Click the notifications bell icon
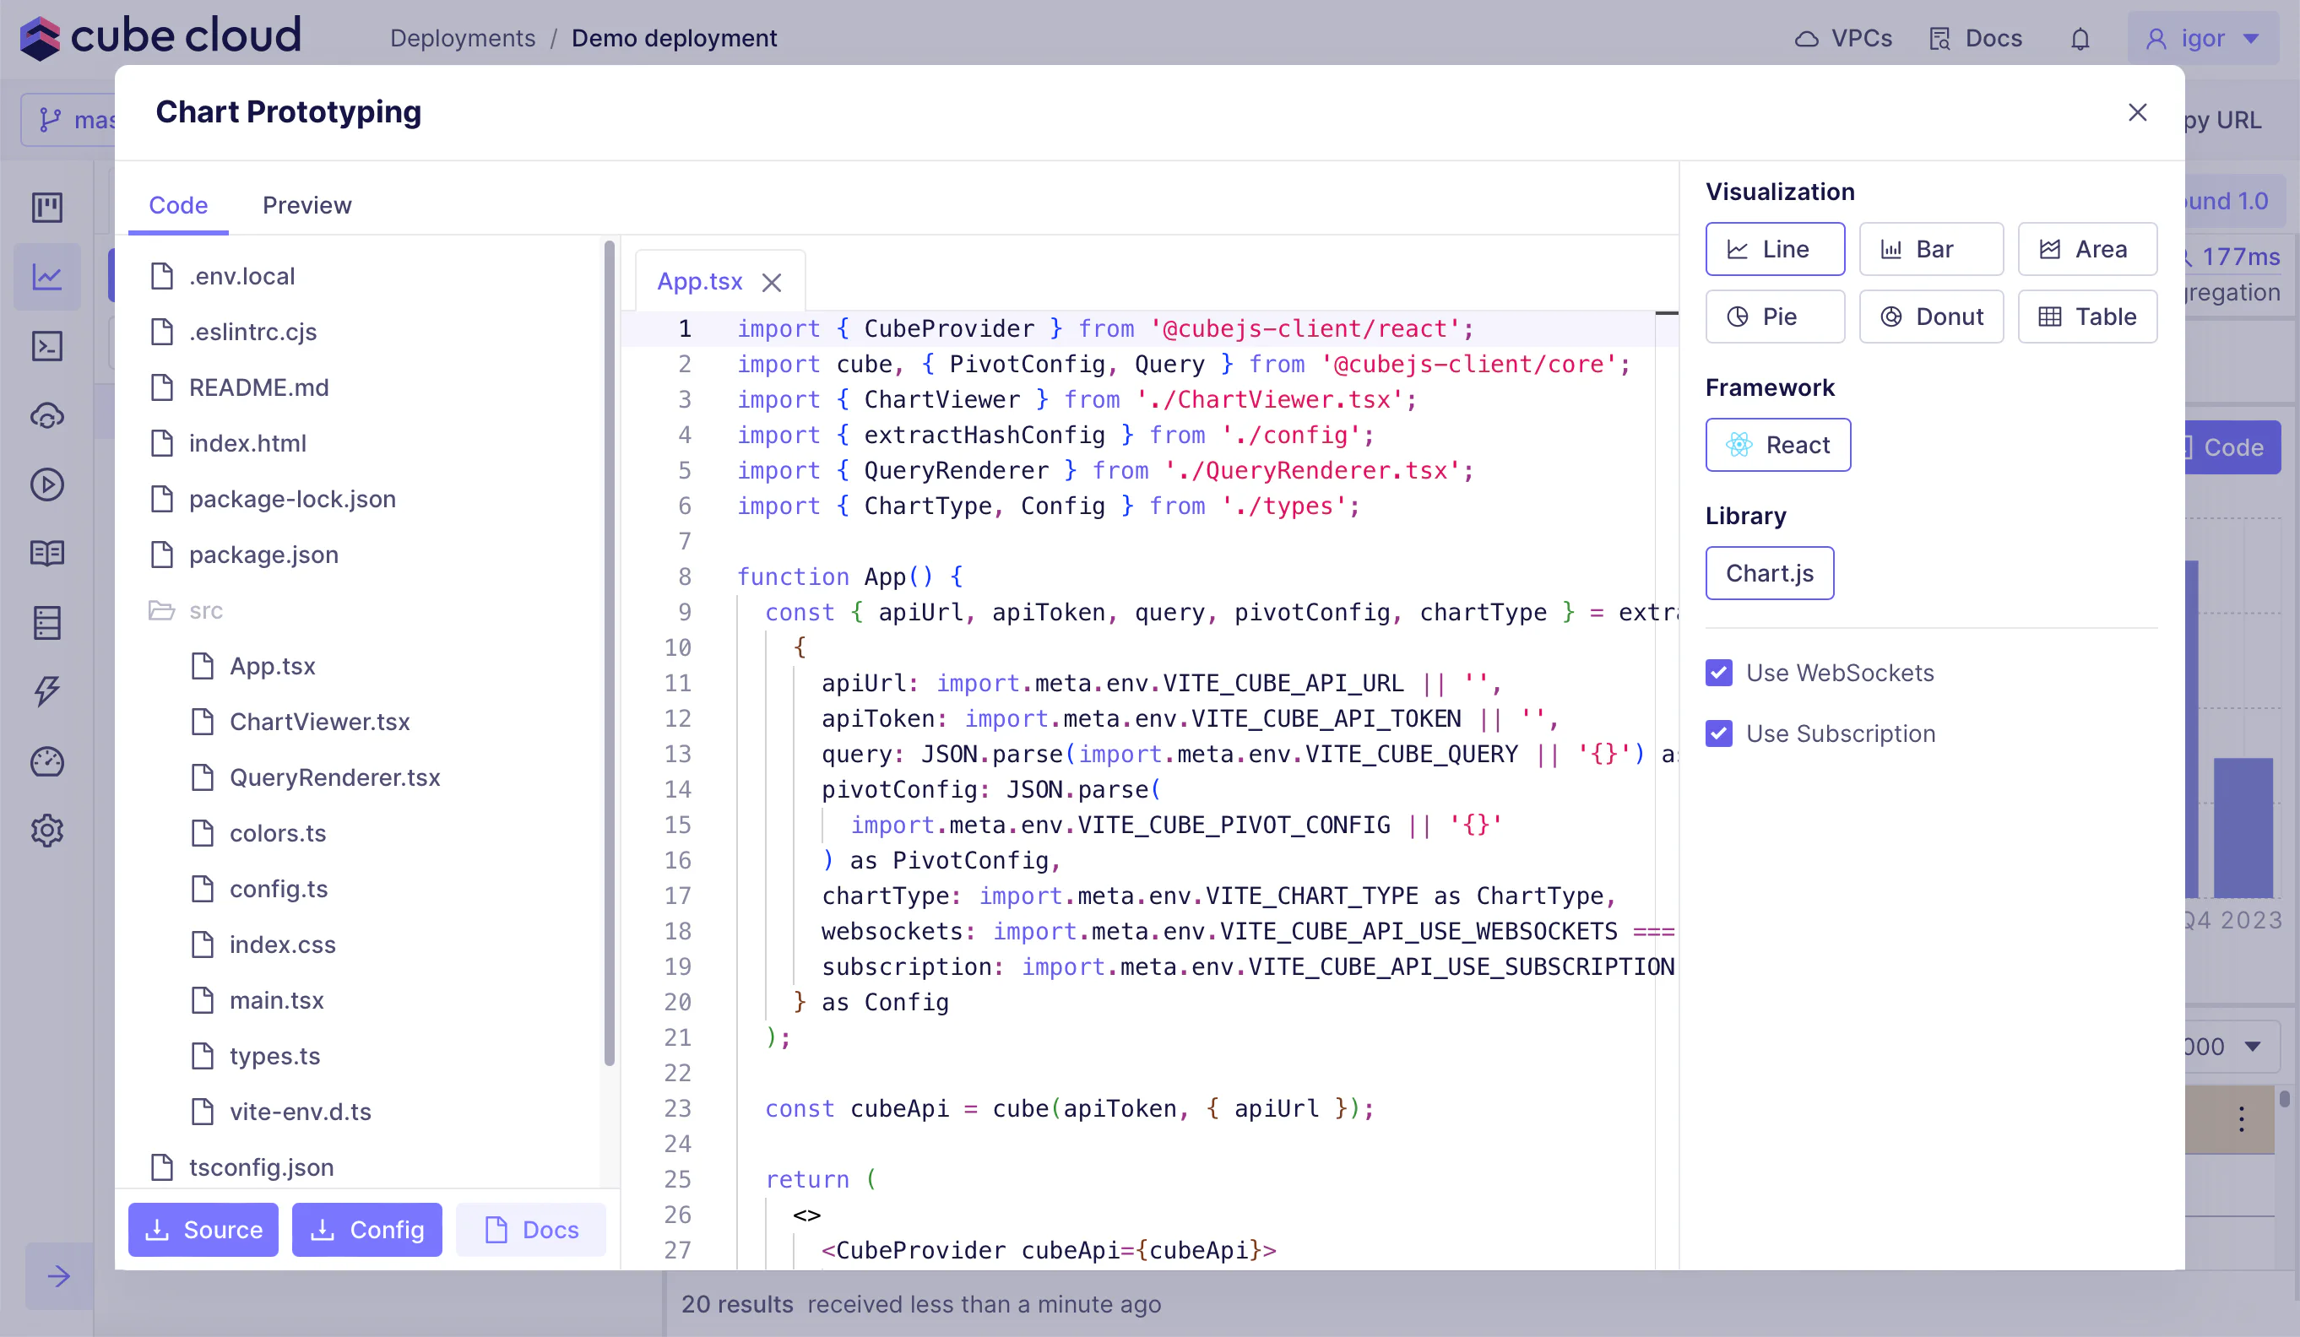Image resolution: width=2300 pixels, height=1337 pixels. (2080, 38)
